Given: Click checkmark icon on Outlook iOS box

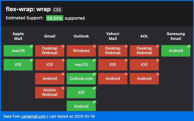Looking at the screenshot, I should click(x=94, y=88).
